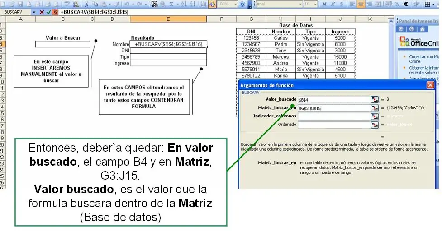Click the Sort Ascending icon
This screenshot has height=232, width=442.
tap(184, 4)
